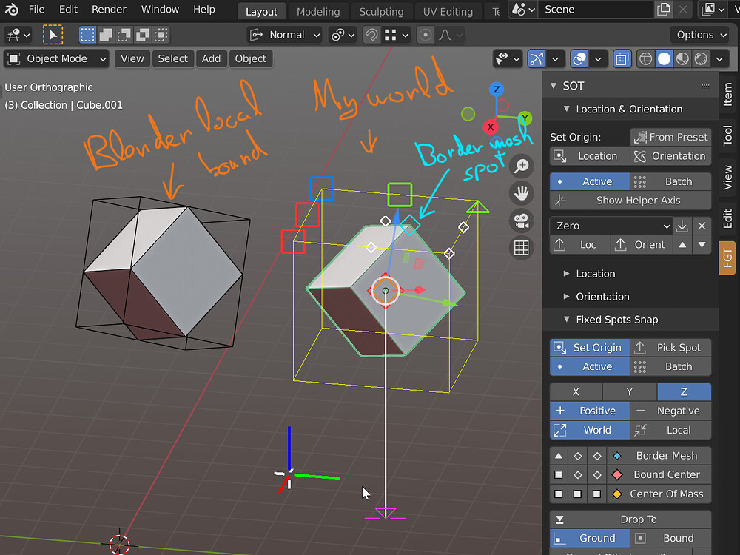Switch to solid shading
This screenshot has height=555, width=740.
tap(664, 58)
